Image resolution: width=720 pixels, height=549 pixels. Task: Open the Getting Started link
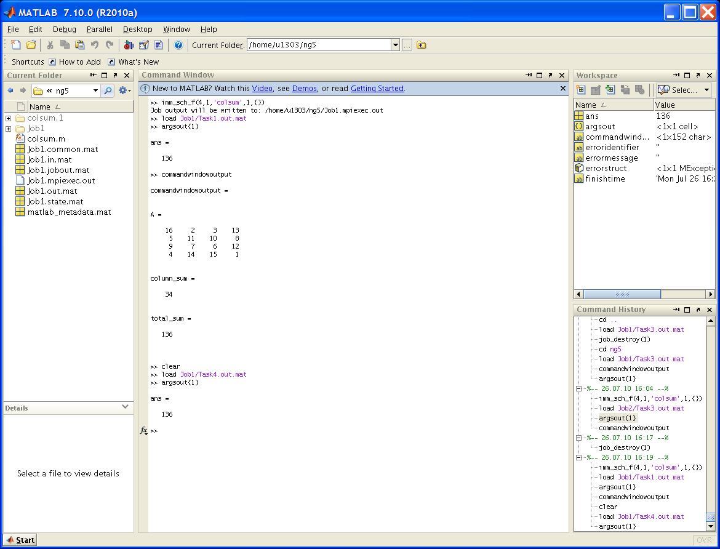point(377,89)
